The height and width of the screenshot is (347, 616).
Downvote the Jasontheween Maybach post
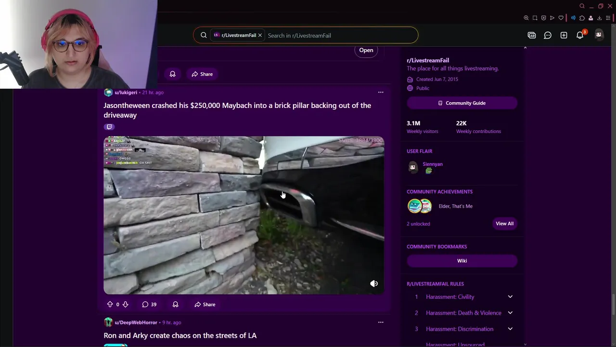pyautogui.click(x=125, y=304)
